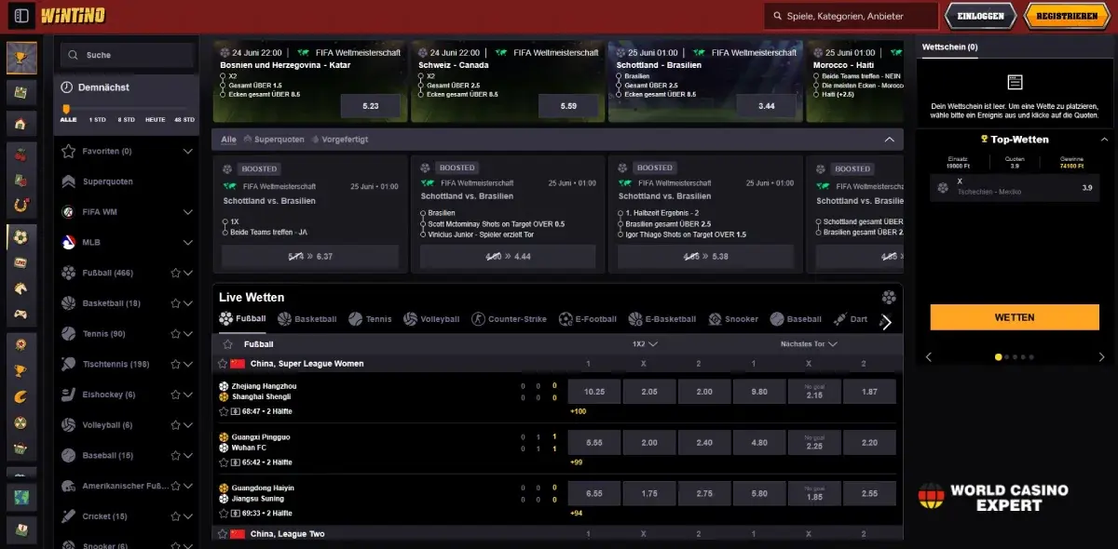
Task: Click the Suche field in the sports sidebar
Action: [x=128, y=55]
